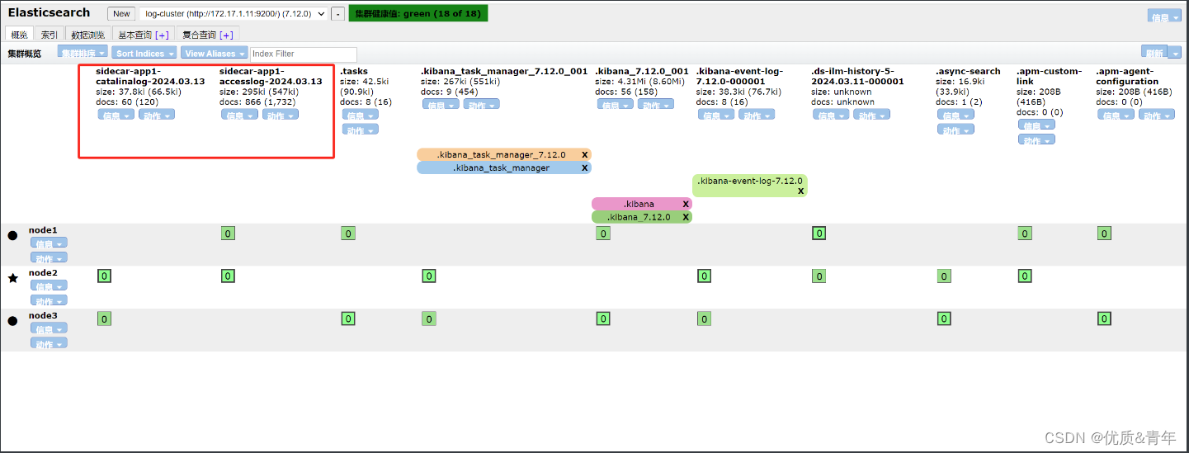Open 动作 menu for .apm-agent-configuration index
The image size is (1189, 453).
(x=1157, y=115)
